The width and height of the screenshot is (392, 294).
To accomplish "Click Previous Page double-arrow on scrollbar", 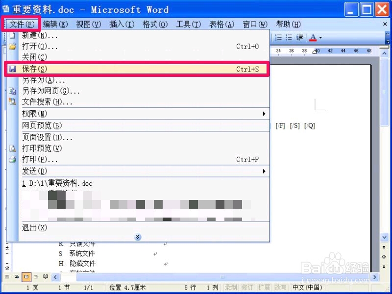I will [x=384, y=247].
